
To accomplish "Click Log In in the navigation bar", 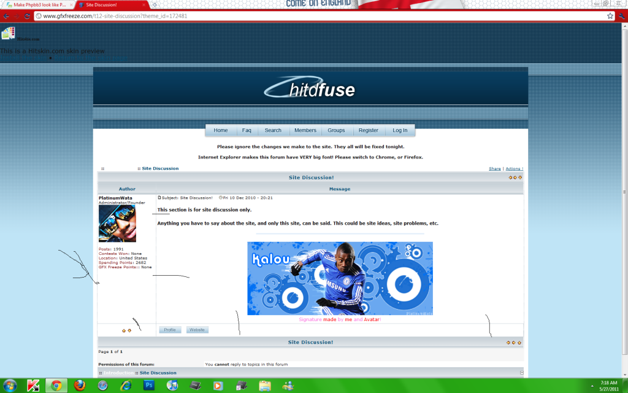I will pyautogui.click(x=400, y=130).
